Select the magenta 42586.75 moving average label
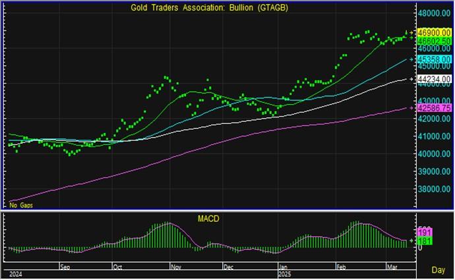The height and width of the screenshot is (280, 455). pyautogui.click(x=435, y=108)
